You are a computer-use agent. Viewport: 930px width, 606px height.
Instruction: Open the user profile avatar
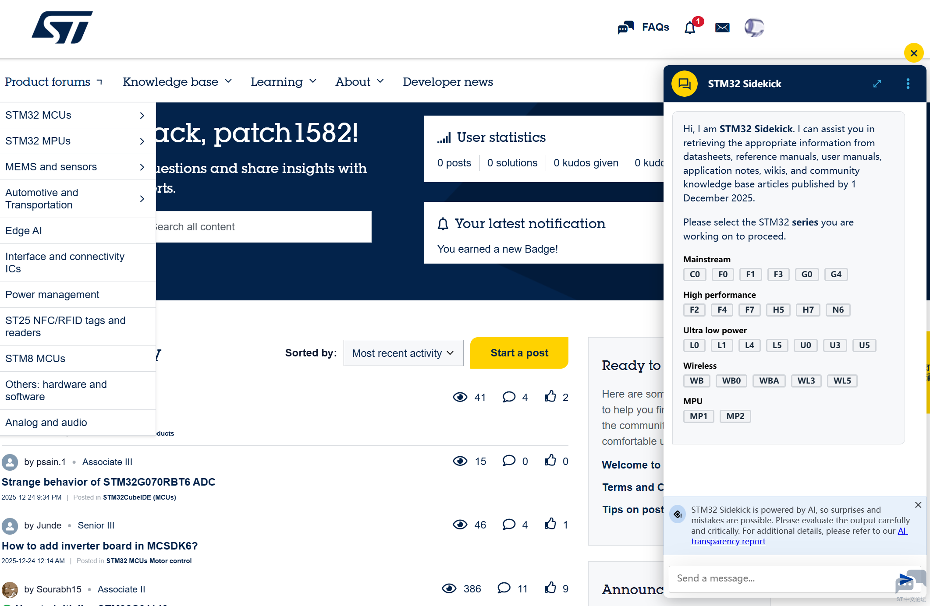tap(754, 28)
